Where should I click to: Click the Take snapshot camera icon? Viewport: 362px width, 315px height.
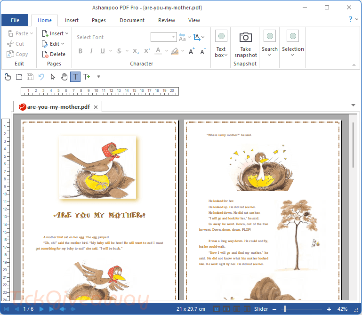click(x=245, y=37)
